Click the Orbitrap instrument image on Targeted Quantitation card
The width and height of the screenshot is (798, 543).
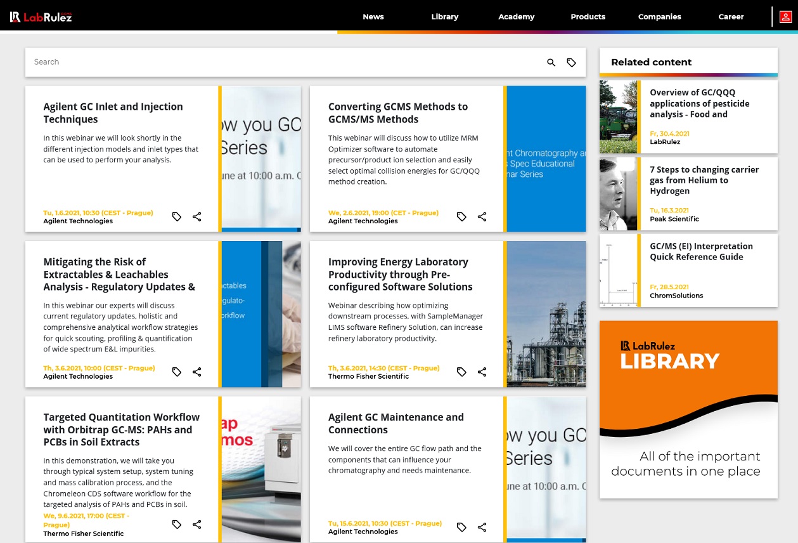(261, 469)
